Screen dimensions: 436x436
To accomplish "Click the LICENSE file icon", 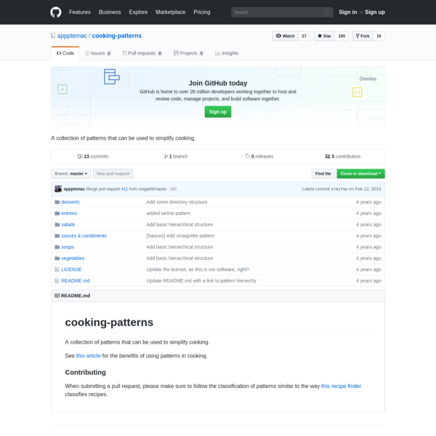I will [57, 270].
